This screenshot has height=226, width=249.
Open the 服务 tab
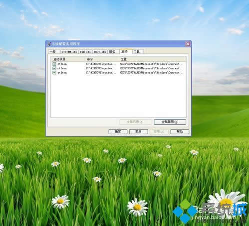coord(113,52)
